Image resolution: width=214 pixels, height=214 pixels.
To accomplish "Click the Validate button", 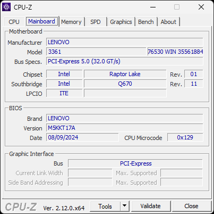I will (x=151, y=206).
